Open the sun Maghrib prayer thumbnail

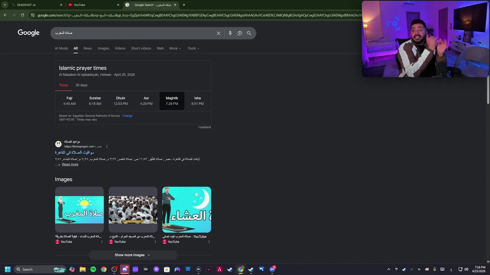pyautogui.click(x=79, y=210)
